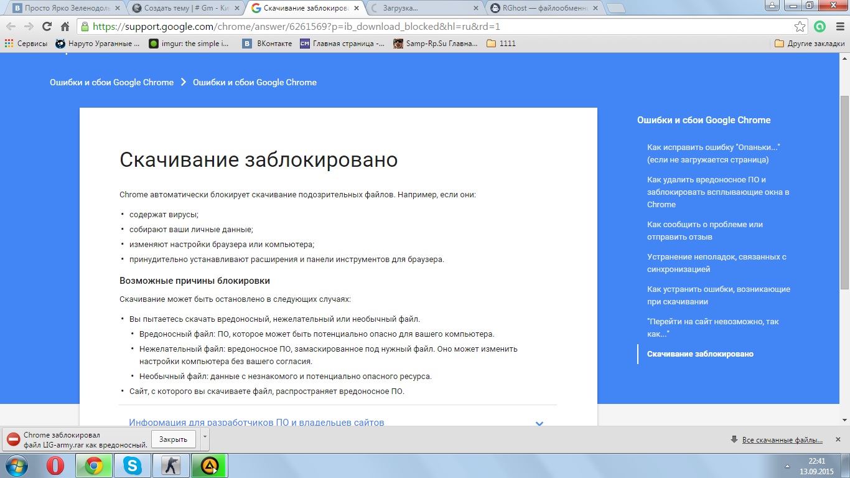Click the green padlock in the address bar
This screenshot has width=850, height=478.
[85, 27]
